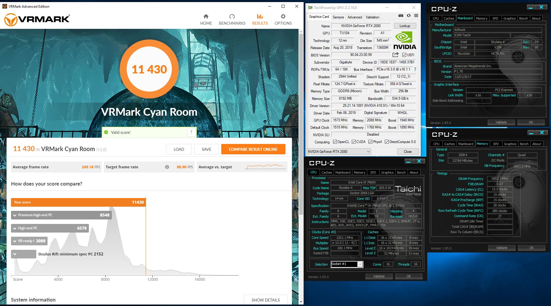This screenshot has height=306, width=551.
Task: Open GPU-Z graphics card selection dropdown
Action: [x=339, y=152]
